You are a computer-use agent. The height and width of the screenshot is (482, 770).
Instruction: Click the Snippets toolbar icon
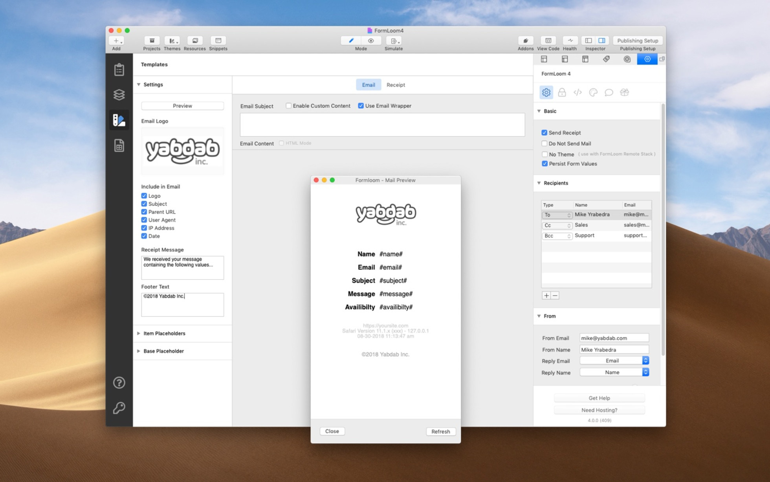pyautogui.click(x=218, y=41)
